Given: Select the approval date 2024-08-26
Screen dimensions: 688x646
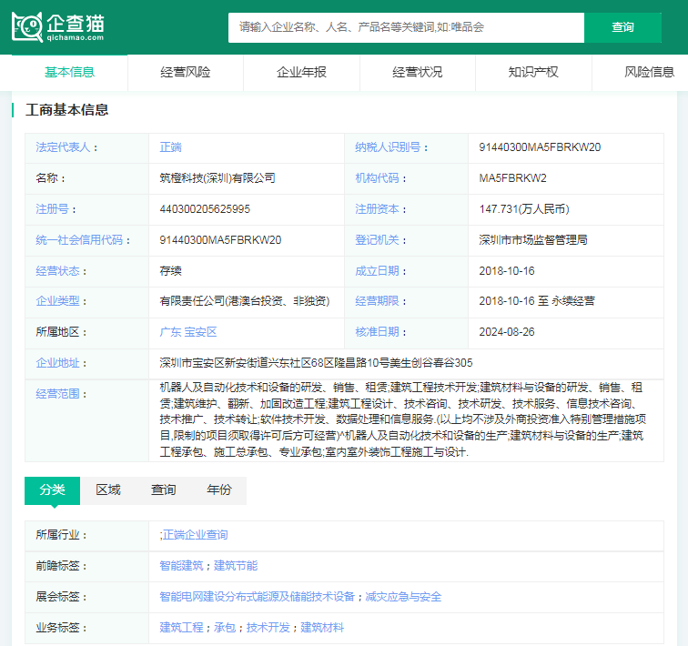Looking at the screenshot, I should click(x=507, y=332).
